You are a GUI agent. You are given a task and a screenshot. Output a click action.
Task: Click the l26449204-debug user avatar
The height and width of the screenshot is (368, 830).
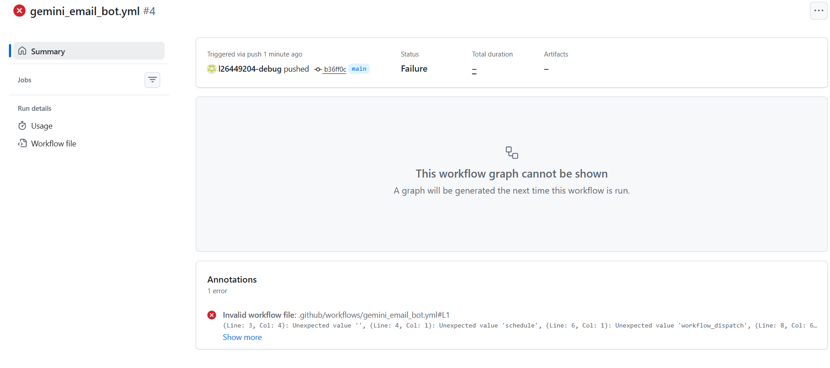pyautogui.click(x=212, y=69)
